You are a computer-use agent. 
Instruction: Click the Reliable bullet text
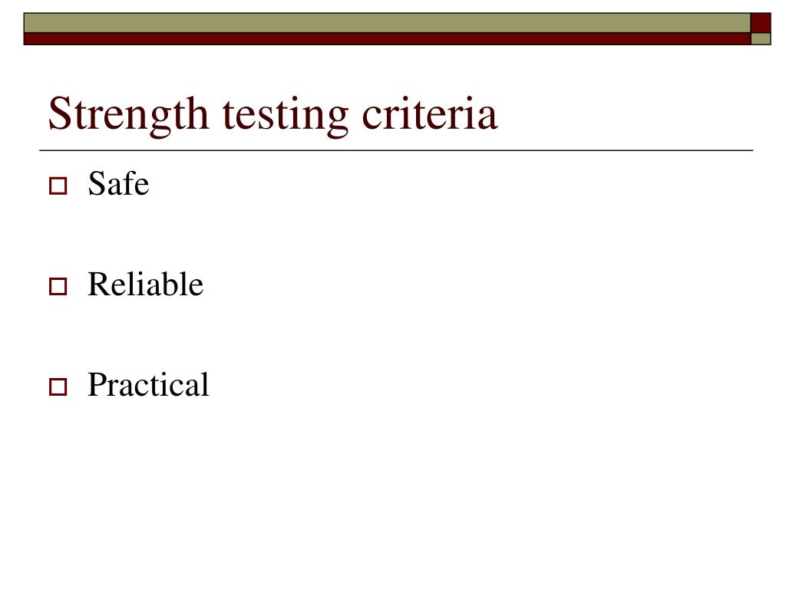145,284
